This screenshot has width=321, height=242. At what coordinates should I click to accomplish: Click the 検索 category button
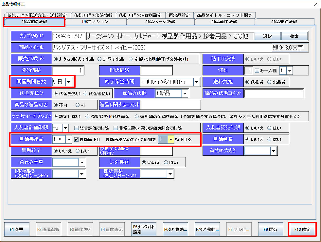pos(294,36)
